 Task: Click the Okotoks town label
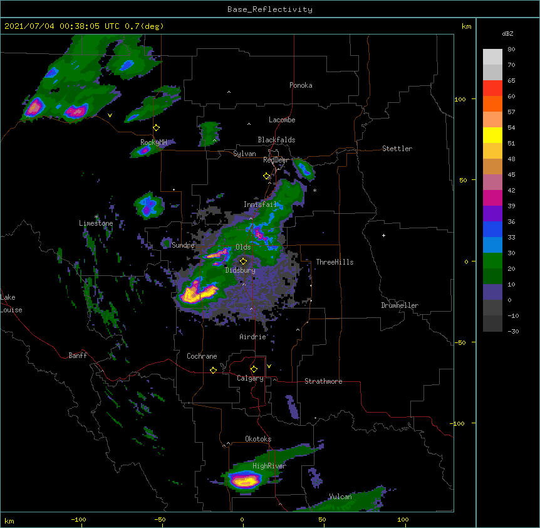tap(258, 439)
